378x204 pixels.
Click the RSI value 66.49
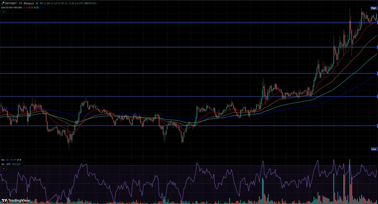tap(13, 160)
